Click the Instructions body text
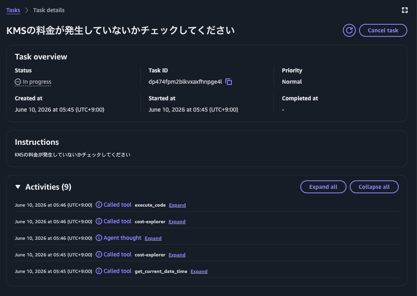 [x=72, y=155]
